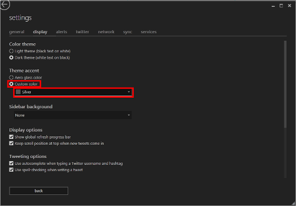Click the Tweeting options heading
The height and width of the screenshot is (206, 296).
[28, 156]
